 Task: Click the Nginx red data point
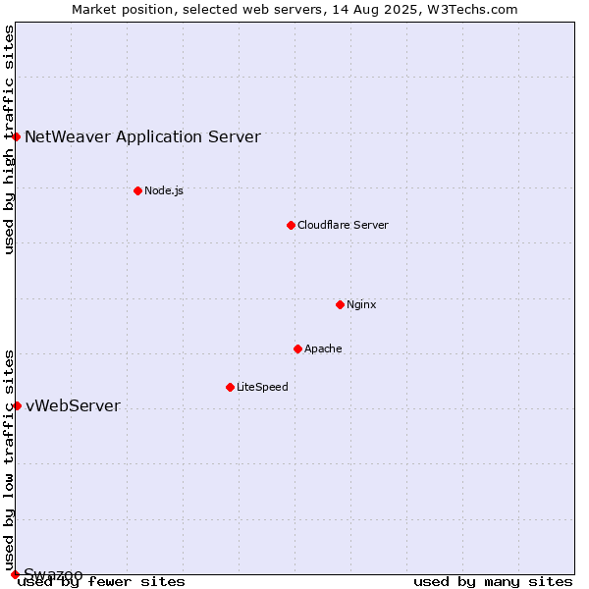click(x=340, y=304)
